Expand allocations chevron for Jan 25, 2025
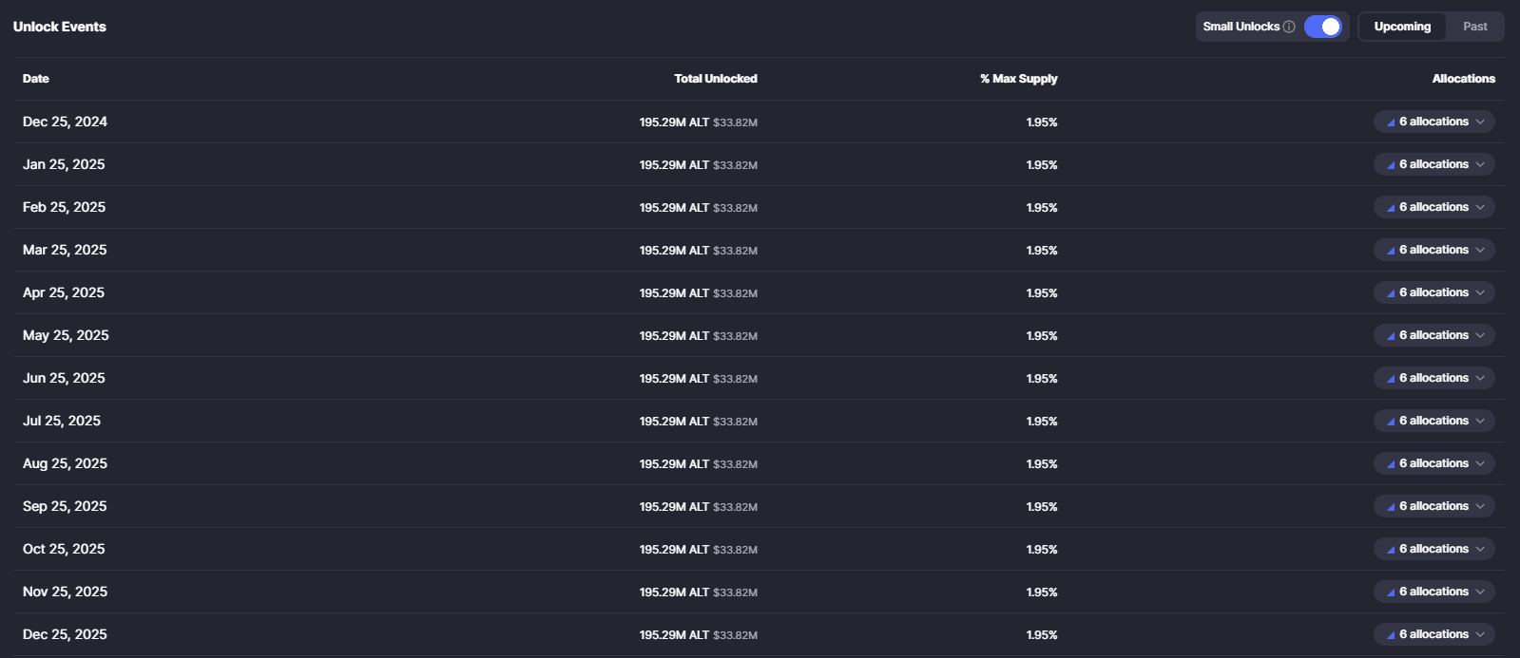1520x658 pixels. [x=1480, y=165]
